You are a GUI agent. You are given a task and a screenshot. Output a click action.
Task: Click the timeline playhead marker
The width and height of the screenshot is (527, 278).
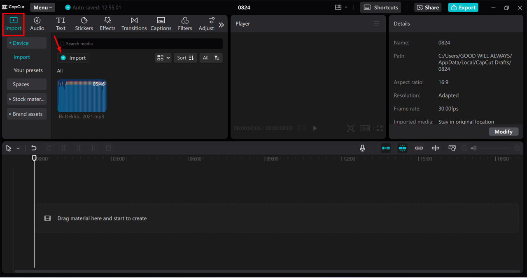34,158
